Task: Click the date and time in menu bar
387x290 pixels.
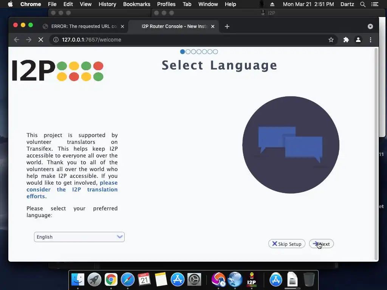Action: 308,4
